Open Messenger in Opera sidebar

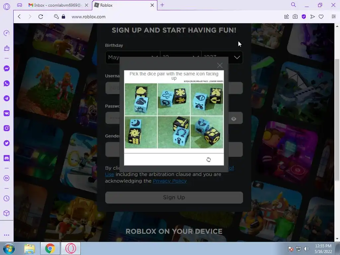[x=7, y=68]
